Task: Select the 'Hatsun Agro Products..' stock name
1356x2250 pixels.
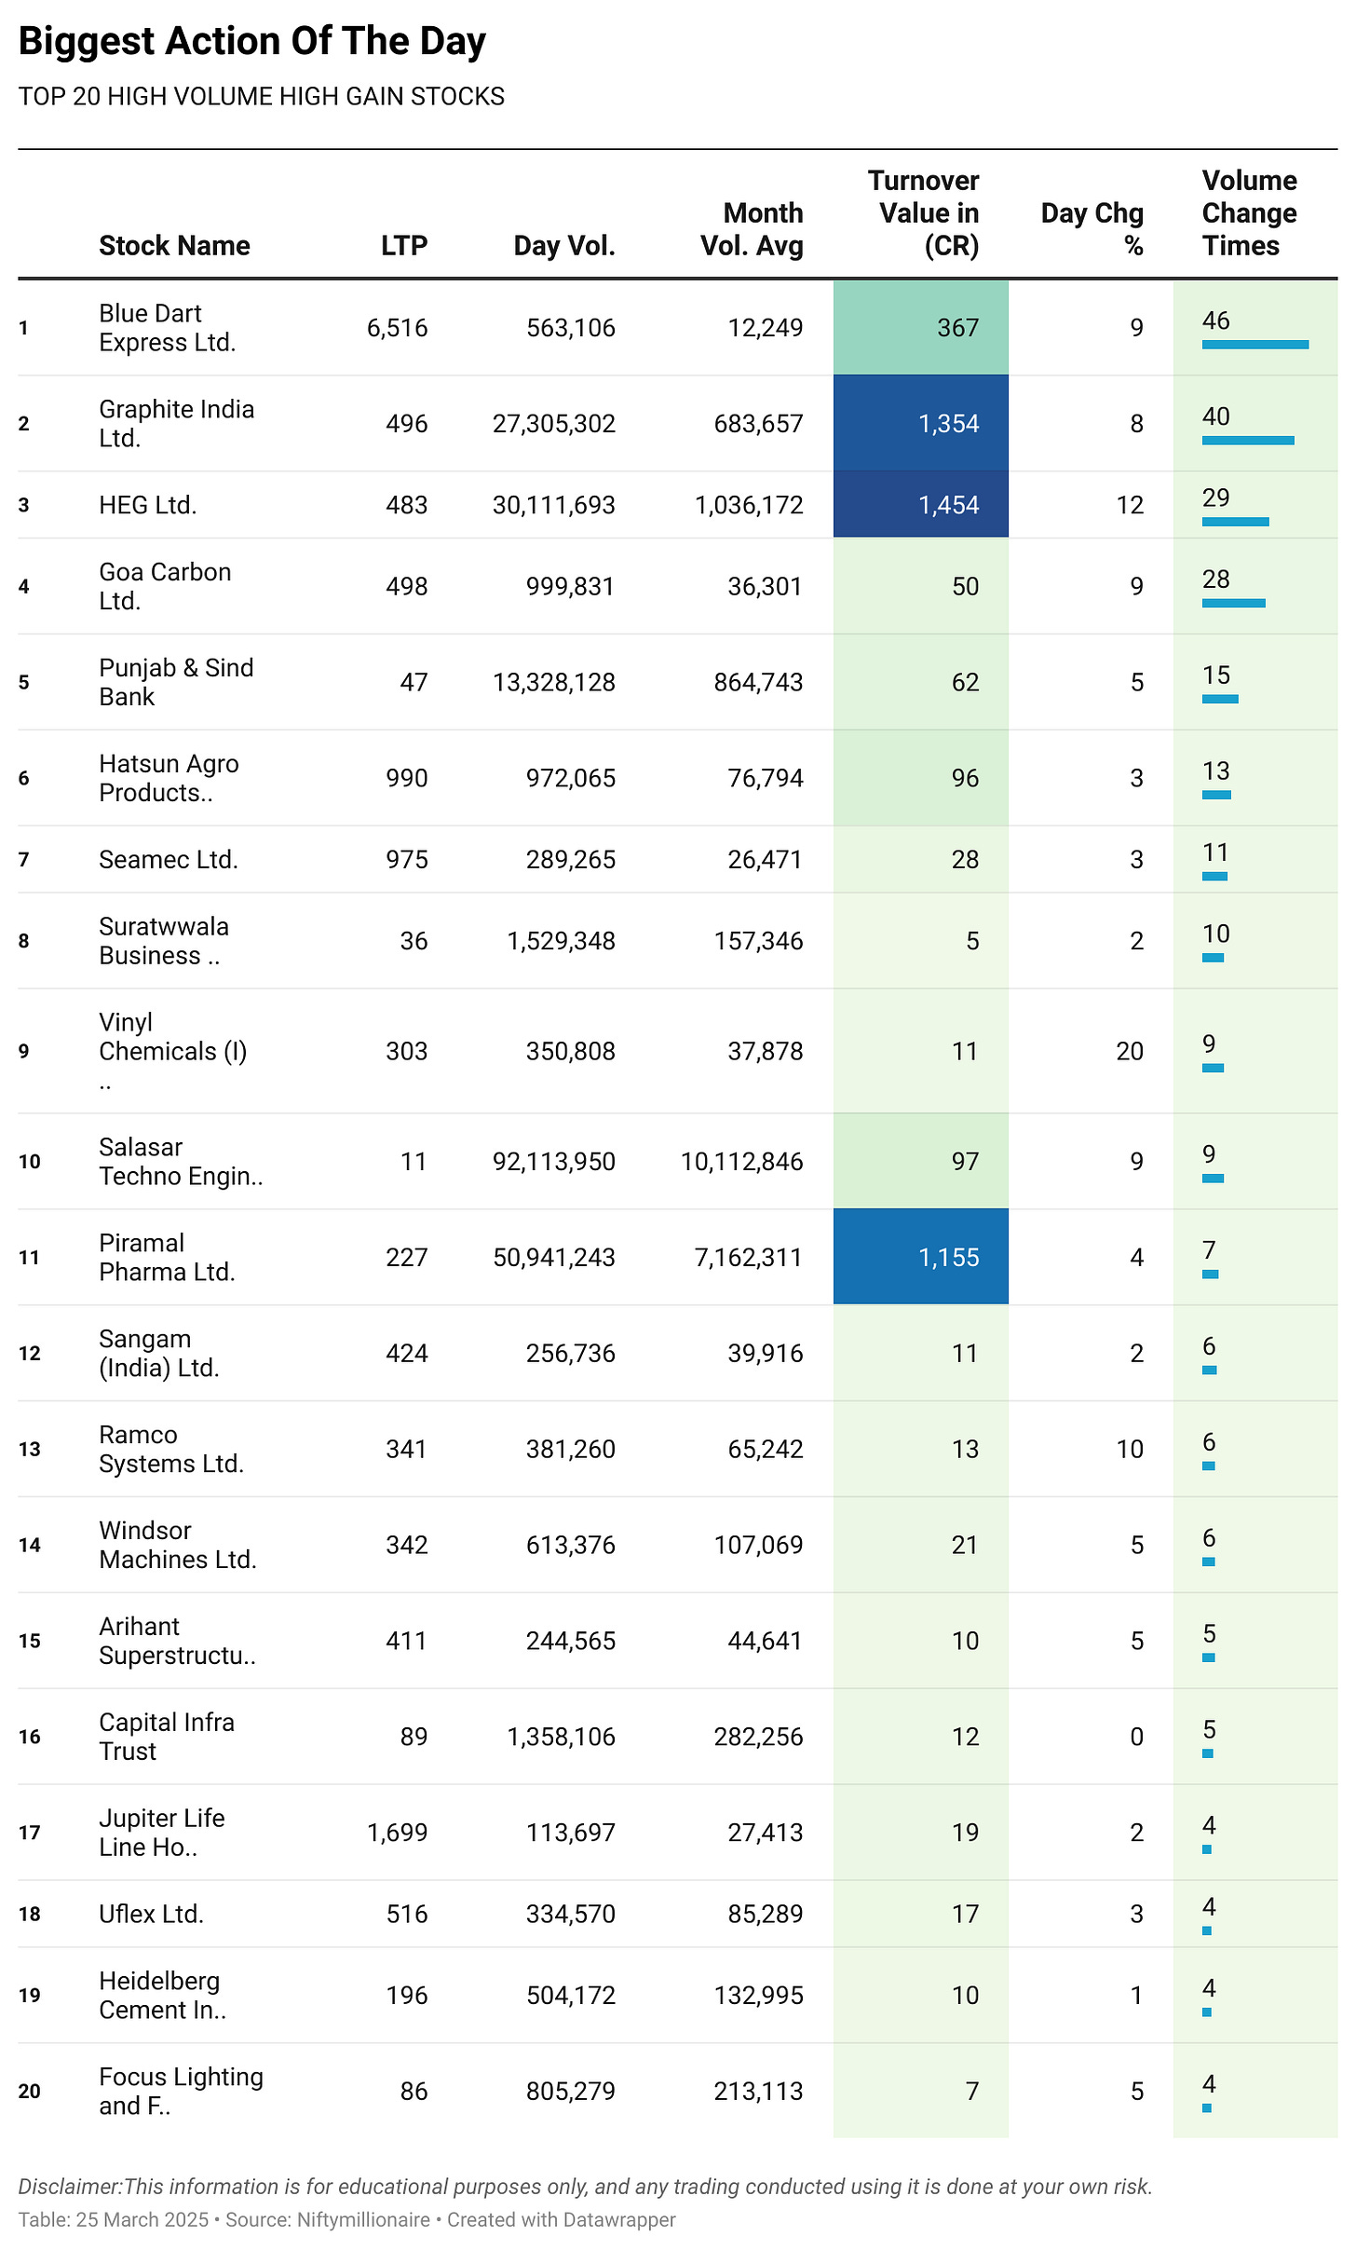Action: [x=169, y=778]
